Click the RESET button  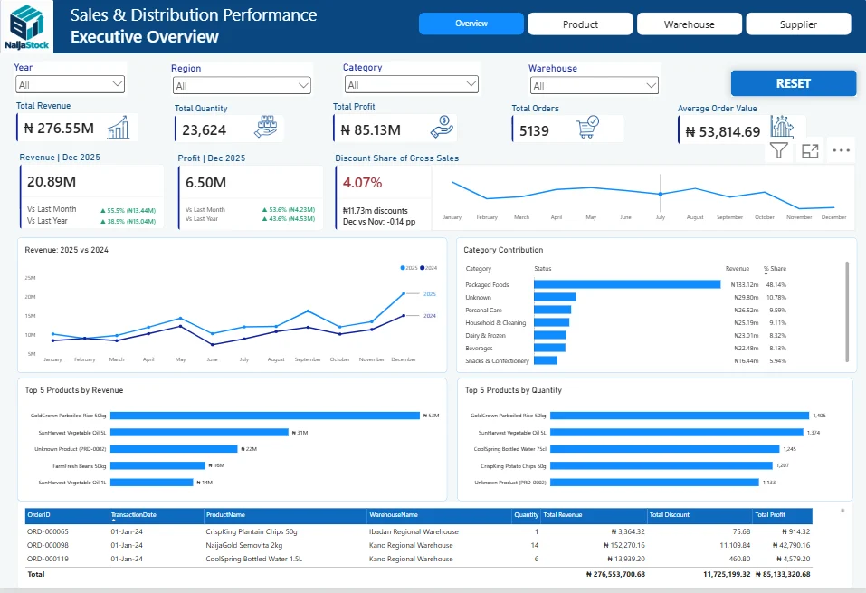click(x=793, y=83)
